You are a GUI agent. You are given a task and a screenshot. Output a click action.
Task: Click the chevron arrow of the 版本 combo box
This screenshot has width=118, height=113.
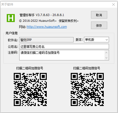point(107,40)
